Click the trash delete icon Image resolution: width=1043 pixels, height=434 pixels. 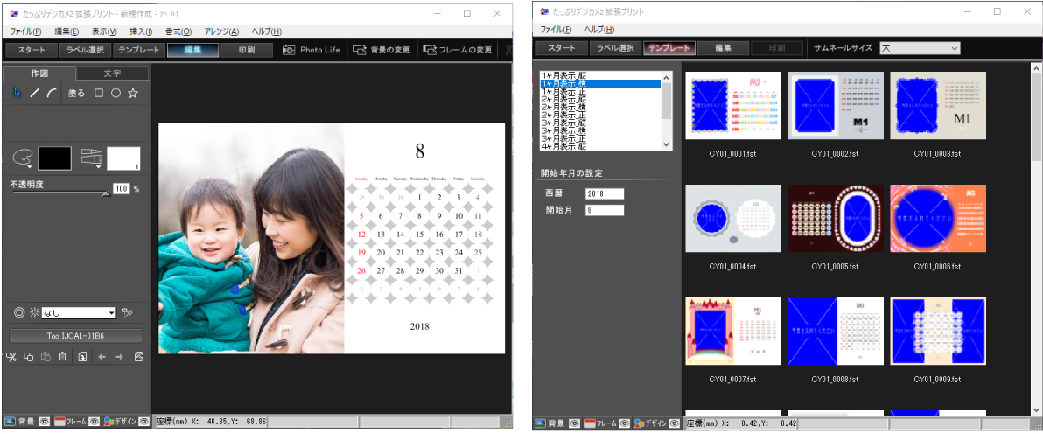[x=62, y=357]
